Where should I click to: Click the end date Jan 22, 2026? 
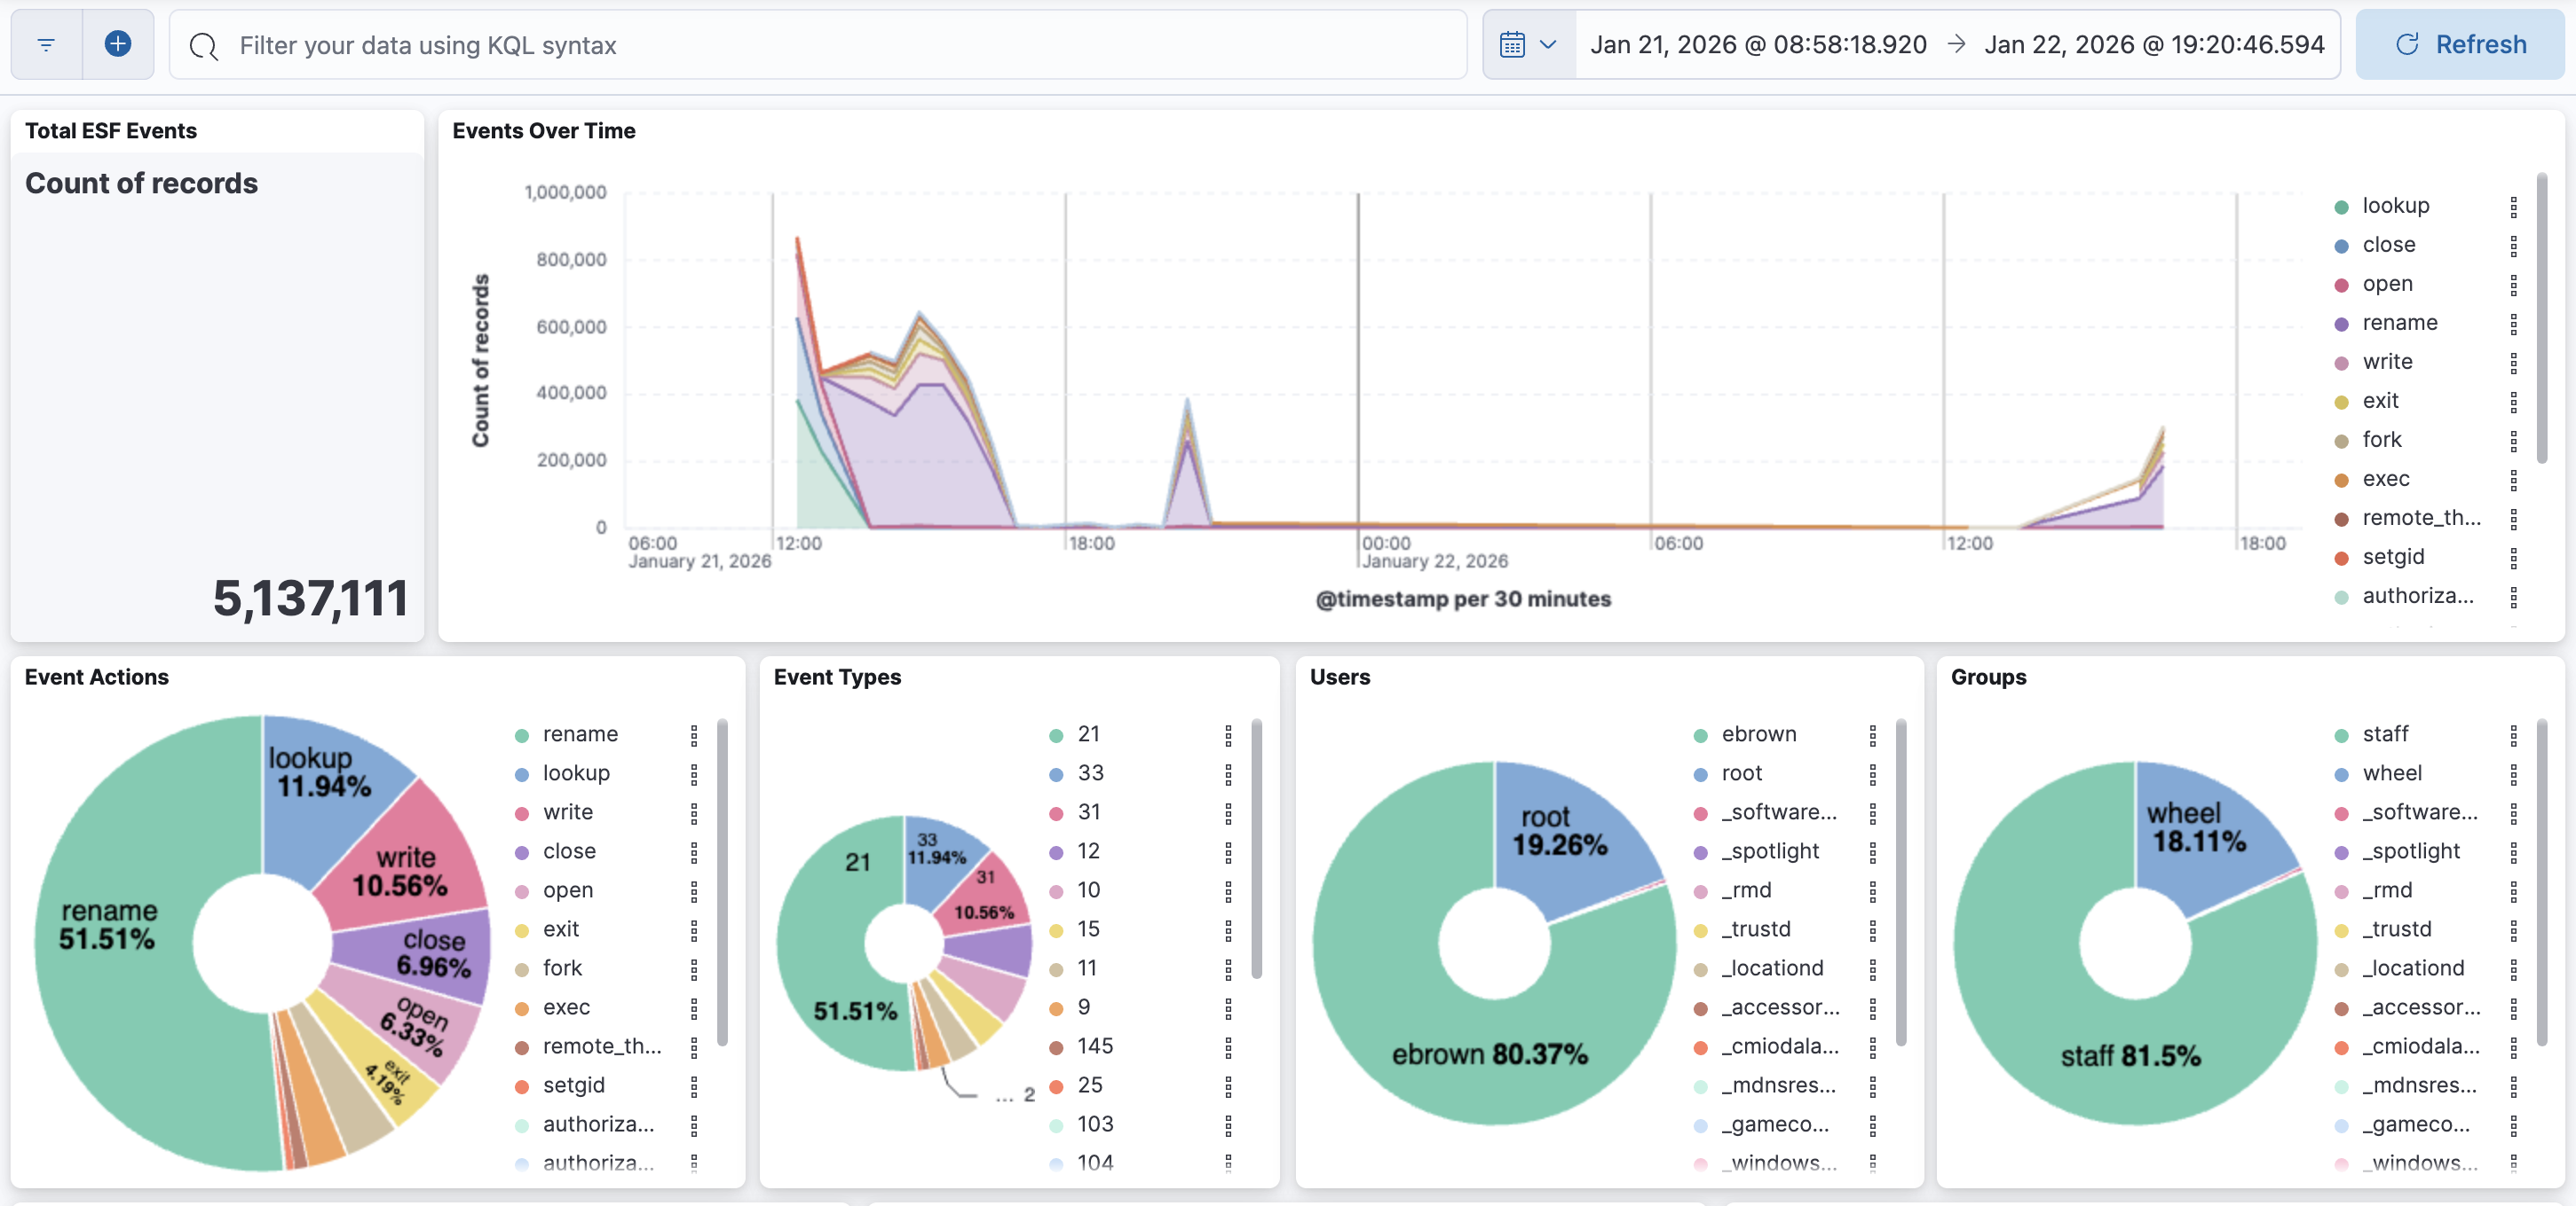point(2154,45)
